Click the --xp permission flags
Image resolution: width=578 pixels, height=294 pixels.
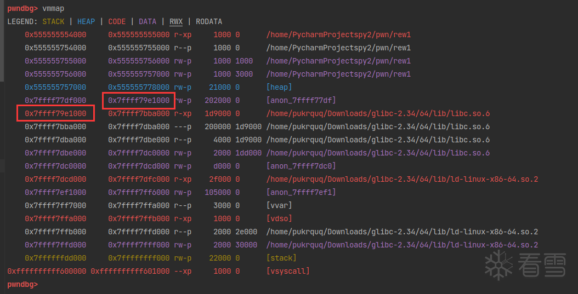point(183,271)
